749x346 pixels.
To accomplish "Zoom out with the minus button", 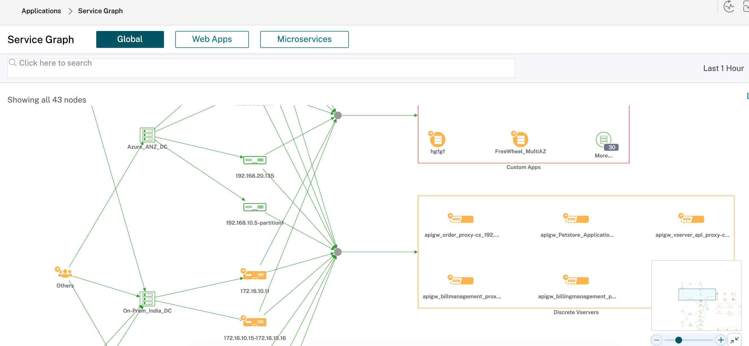I will 656,340.
